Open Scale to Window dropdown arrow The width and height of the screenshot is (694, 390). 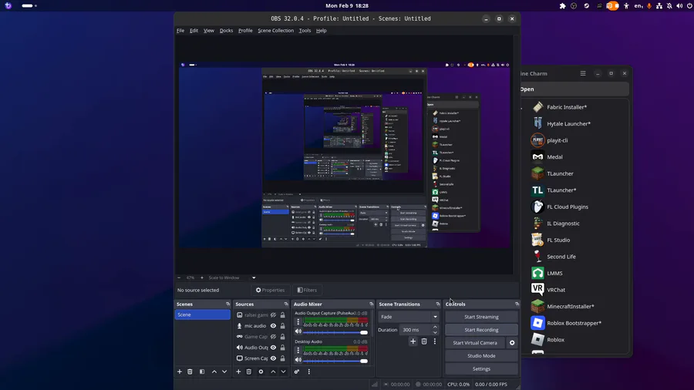tap(254, 277)
